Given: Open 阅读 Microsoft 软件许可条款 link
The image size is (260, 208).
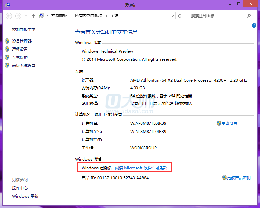Looking at the screenshot, I should 141,168.
